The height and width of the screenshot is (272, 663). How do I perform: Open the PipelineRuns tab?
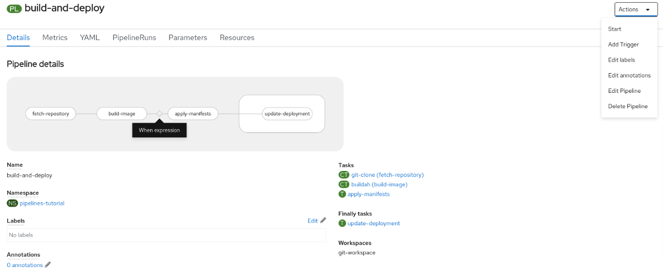coord(134,37)
